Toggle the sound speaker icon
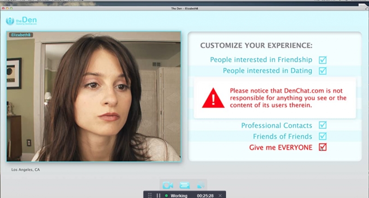 point(201,185)
